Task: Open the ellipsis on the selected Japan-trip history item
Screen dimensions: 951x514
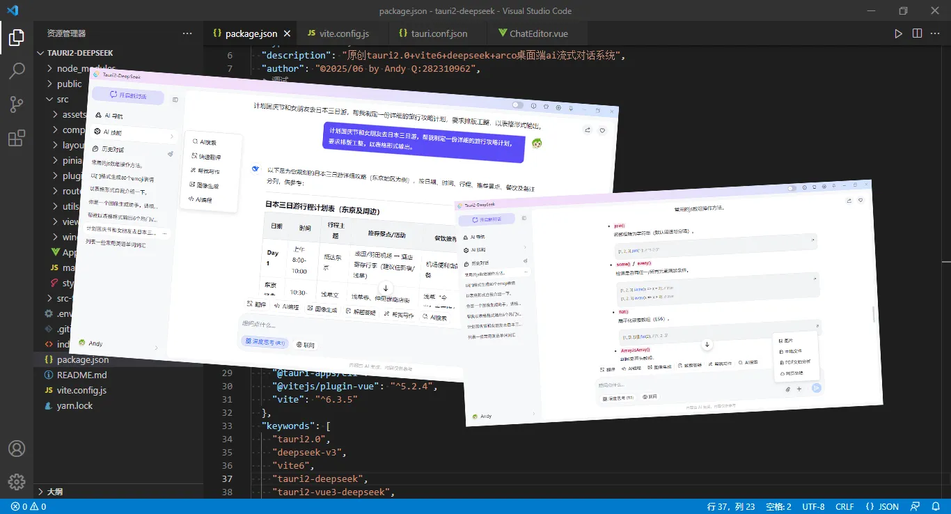Action: (164, 233)
